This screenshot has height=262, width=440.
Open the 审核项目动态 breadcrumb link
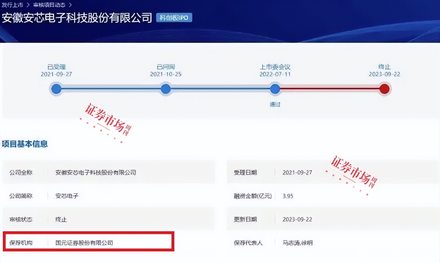[49, 5]
